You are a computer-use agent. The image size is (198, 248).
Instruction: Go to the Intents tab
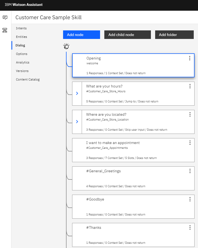pyautogui.click(x=21, y=28)
